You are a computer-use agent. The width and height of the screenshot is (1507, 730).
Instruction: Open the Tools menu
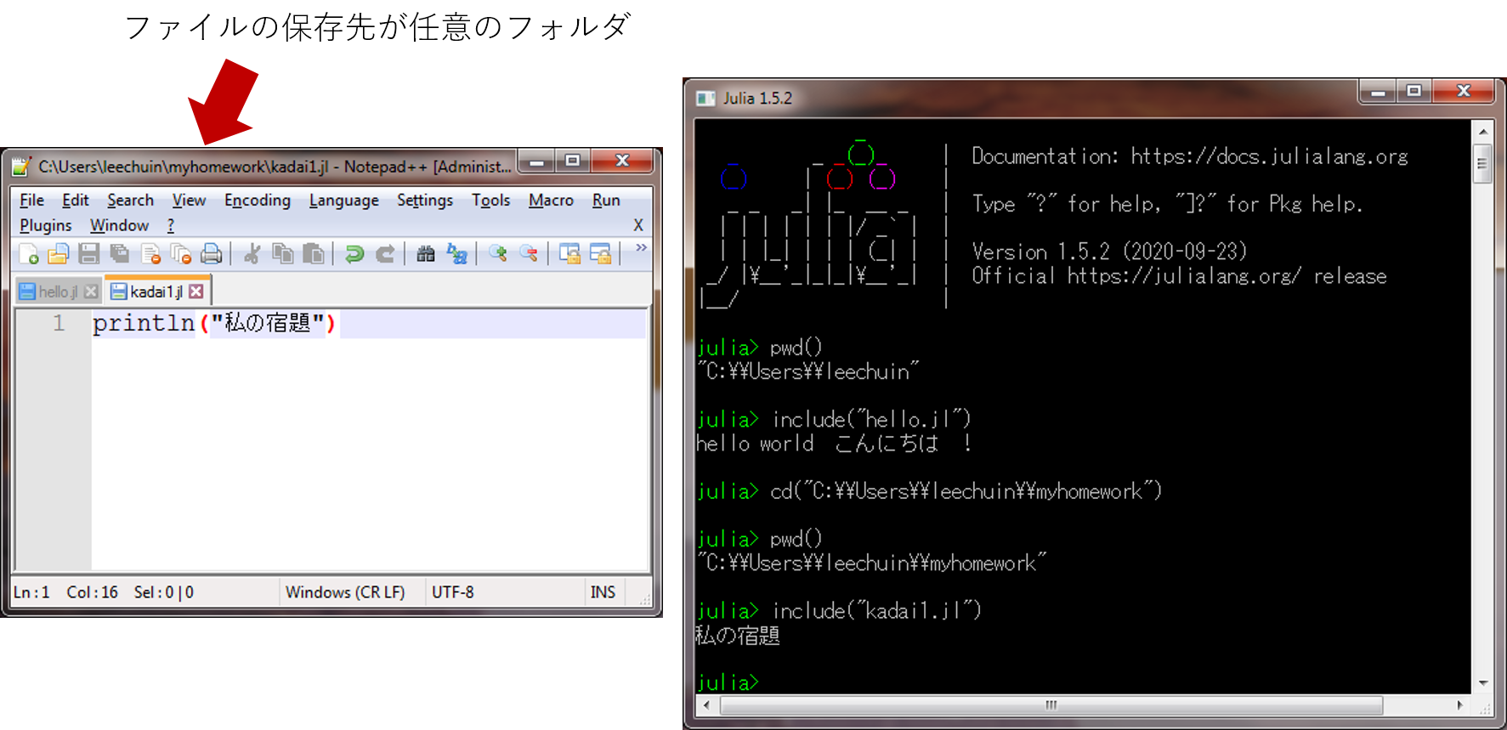pos(491,201)
